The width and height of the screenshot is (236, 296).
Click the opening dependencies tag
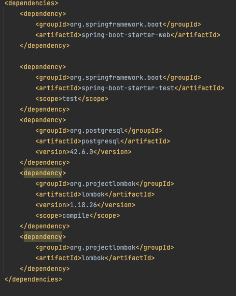click(x=31, y=3)
